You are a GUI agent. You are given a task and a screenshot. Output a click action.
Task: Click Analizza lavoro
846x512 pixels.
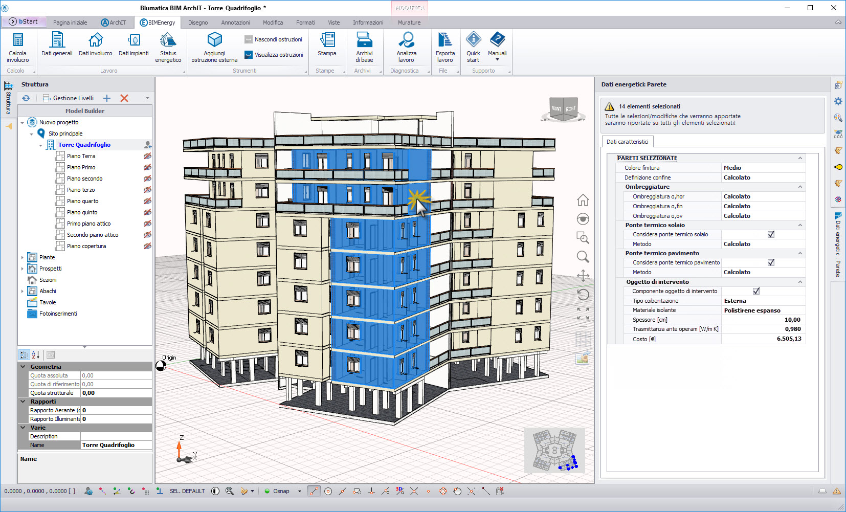tap(407, 48)
